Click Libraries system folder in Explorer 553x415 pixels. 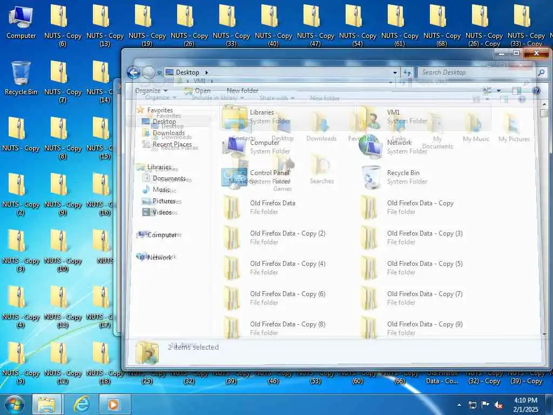286,117
